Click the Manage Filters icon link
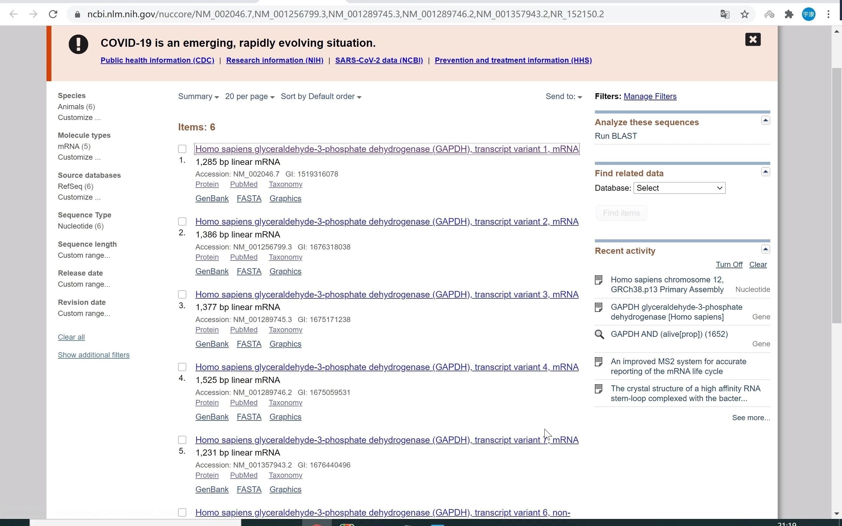842x526 pixels. (x=650, y=96)
